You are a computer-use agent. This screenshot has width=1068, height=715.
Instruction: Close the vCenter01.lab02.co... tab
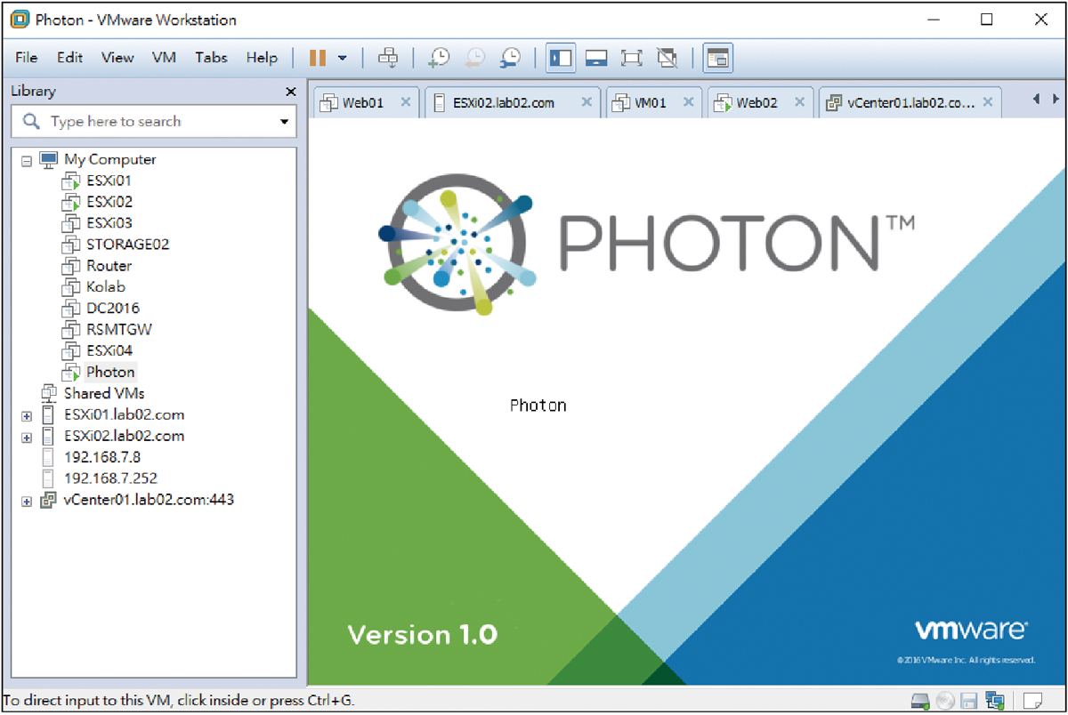[x=987, y=102]
